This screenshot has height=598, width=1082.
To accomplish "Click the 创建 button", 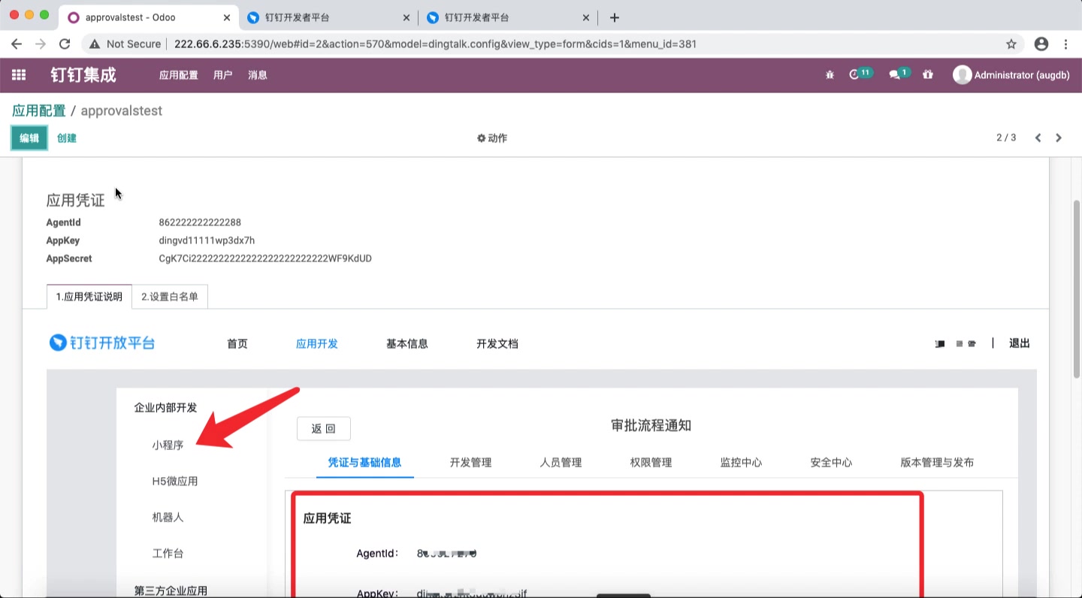I will click(67, 138).
